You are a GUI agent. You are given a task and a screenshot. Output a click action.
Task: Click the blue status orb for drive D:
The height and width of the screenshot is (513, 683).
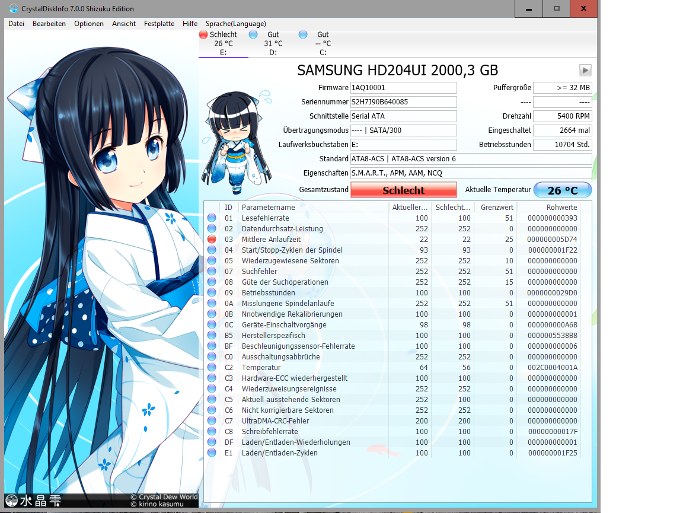(253, 34)
